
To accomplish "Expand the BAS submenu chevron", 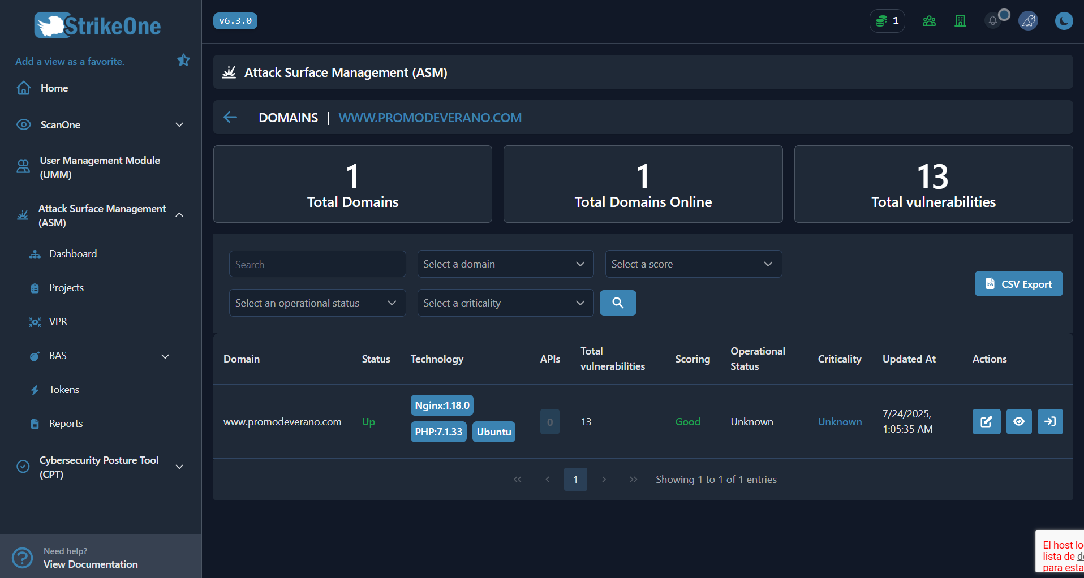I will click(165, 356).
